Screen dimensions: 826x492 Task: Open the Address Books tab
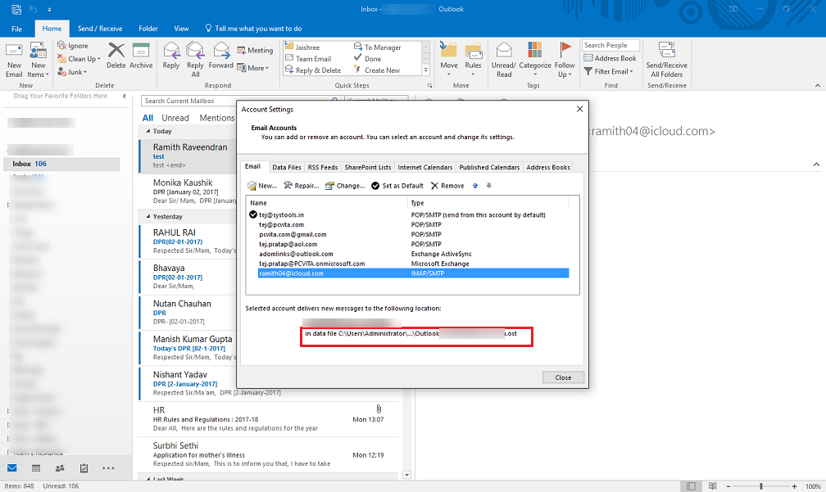tap(548, 167)
